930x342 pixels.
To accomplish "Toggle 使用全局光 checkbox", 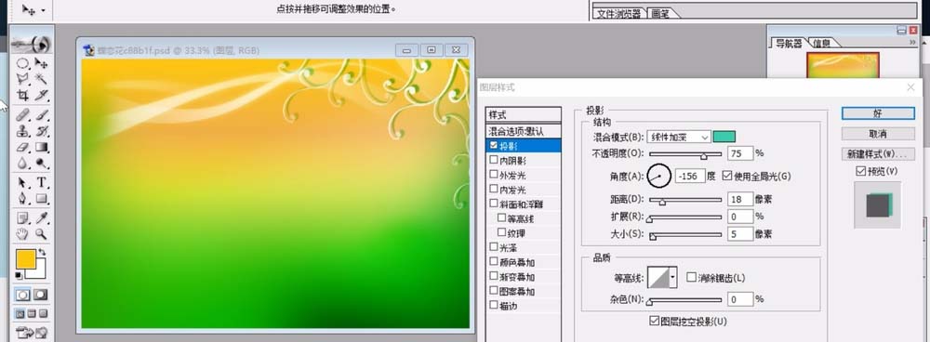I will tap(727, 176).
